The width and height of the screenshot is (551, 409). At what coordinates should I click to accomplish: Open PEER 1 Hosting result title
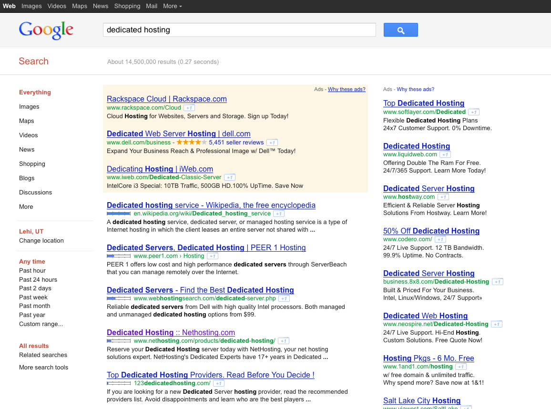[x=206, y=248]
